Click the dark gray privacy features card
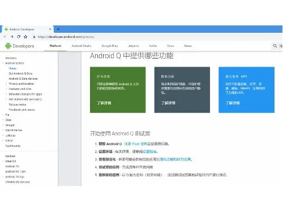Screen dimensions: 283x212 [182, 90]
